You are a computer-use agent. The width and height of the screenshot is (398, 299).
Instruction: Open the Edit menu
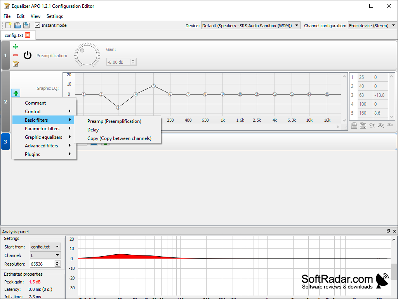(21, 16)
